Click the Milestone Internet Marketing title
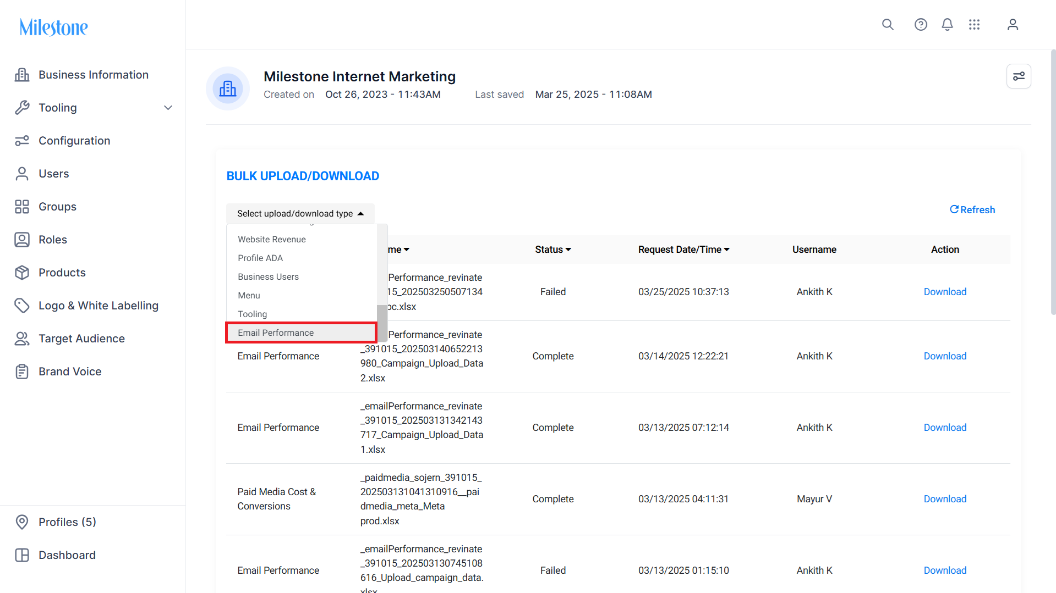This screenshot has width=1056, height=593. click(359, 76)
